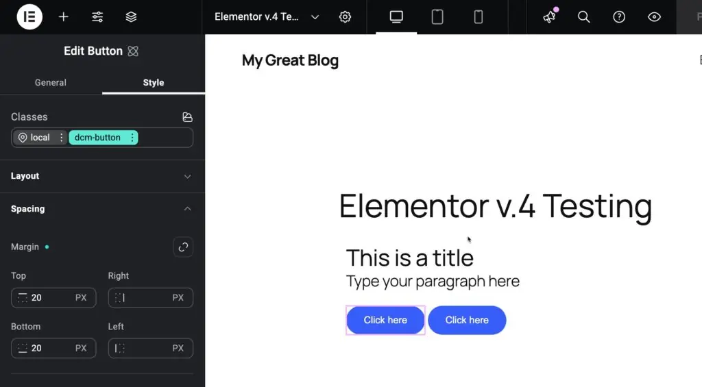The image size is (702, 387).
Task: Open site settings sliders icon
Action: (97, 17)
